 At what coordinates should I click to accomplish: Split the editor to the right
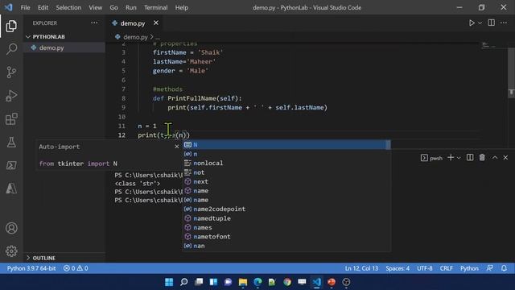(x=492, y=23)
